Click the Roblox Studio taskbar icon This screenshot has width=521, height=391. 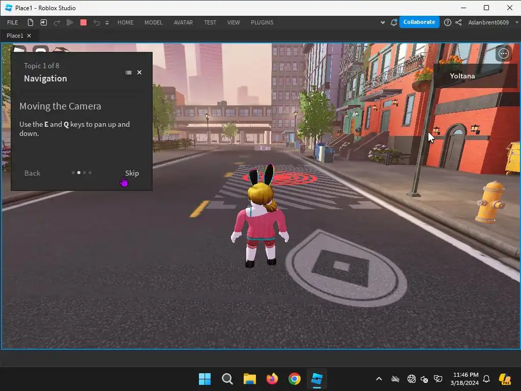click(x=316, y=379)
